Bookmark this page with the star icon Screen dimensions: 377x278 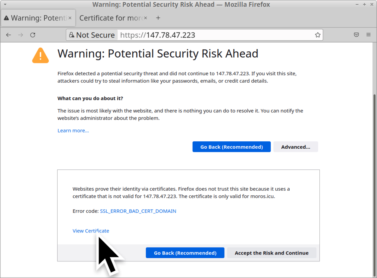point(317,35)
